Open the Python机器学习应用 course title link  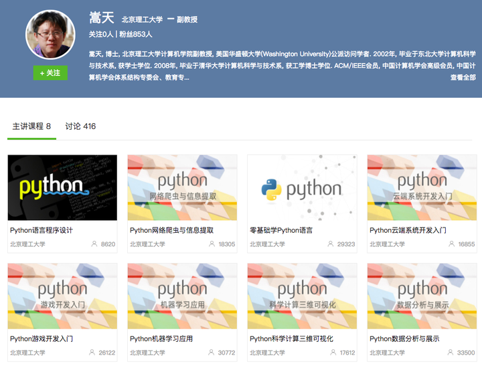click(161, 339)
